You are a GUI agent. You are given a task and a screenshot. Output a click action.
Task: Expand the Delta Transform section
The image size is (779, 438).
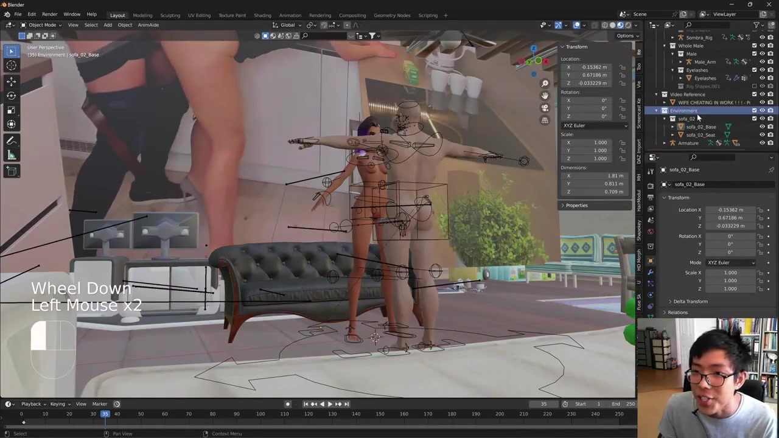point(690,302)
